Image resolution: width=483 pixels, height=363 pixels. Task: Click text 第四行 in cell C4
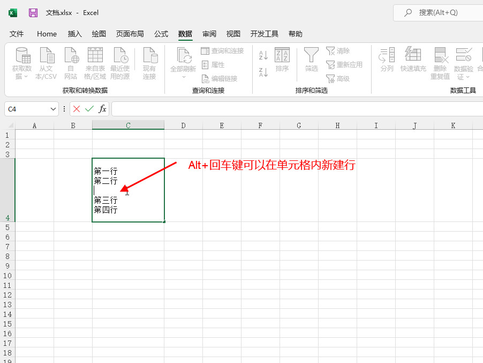(105, 210)
